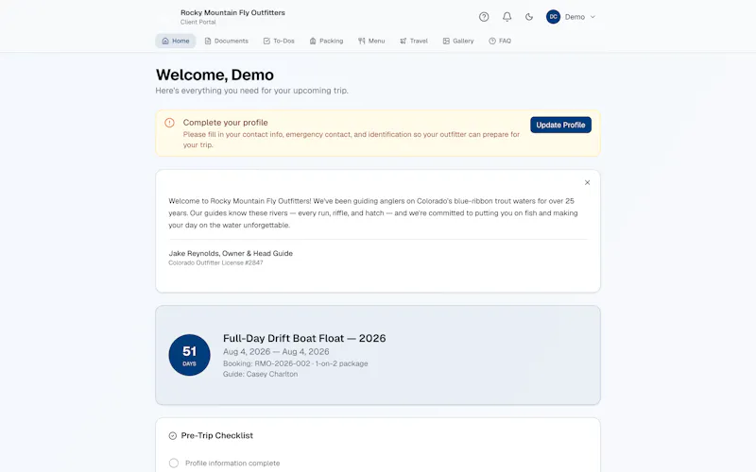Image resolution: width=756 pixels, height=472 pixels.
Task: Open the Packing tab
Action: 326,41
